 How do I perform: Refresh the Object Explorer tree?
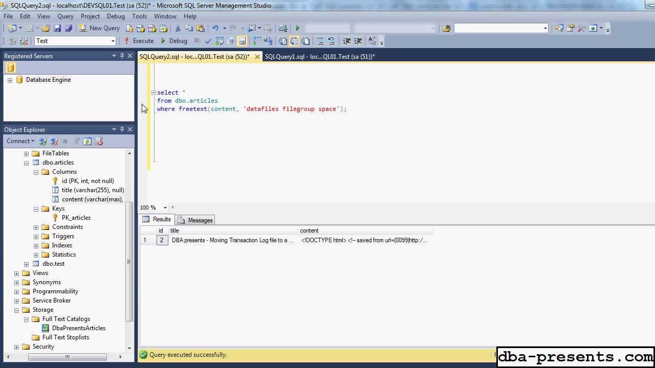(88, 141)
